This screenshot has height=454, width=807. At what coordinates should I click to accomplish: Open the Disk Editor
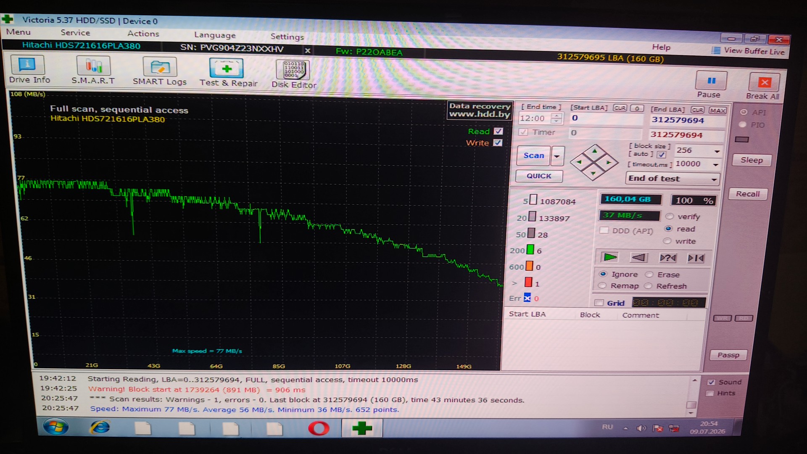[x=294, y=74]
